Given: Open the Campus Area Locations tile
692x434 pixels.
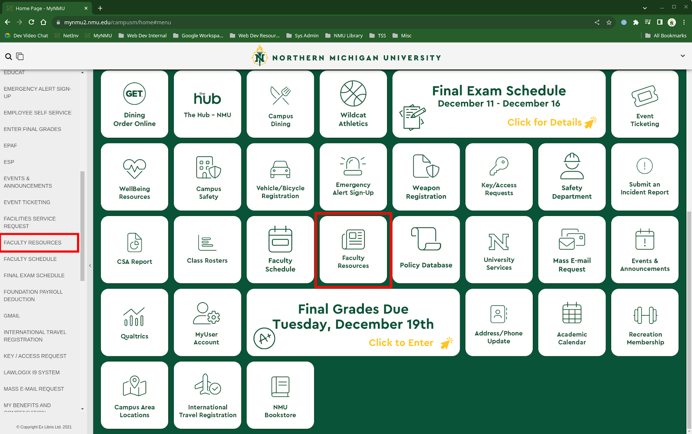Looking at the screenshot, I should coord(135,395).
